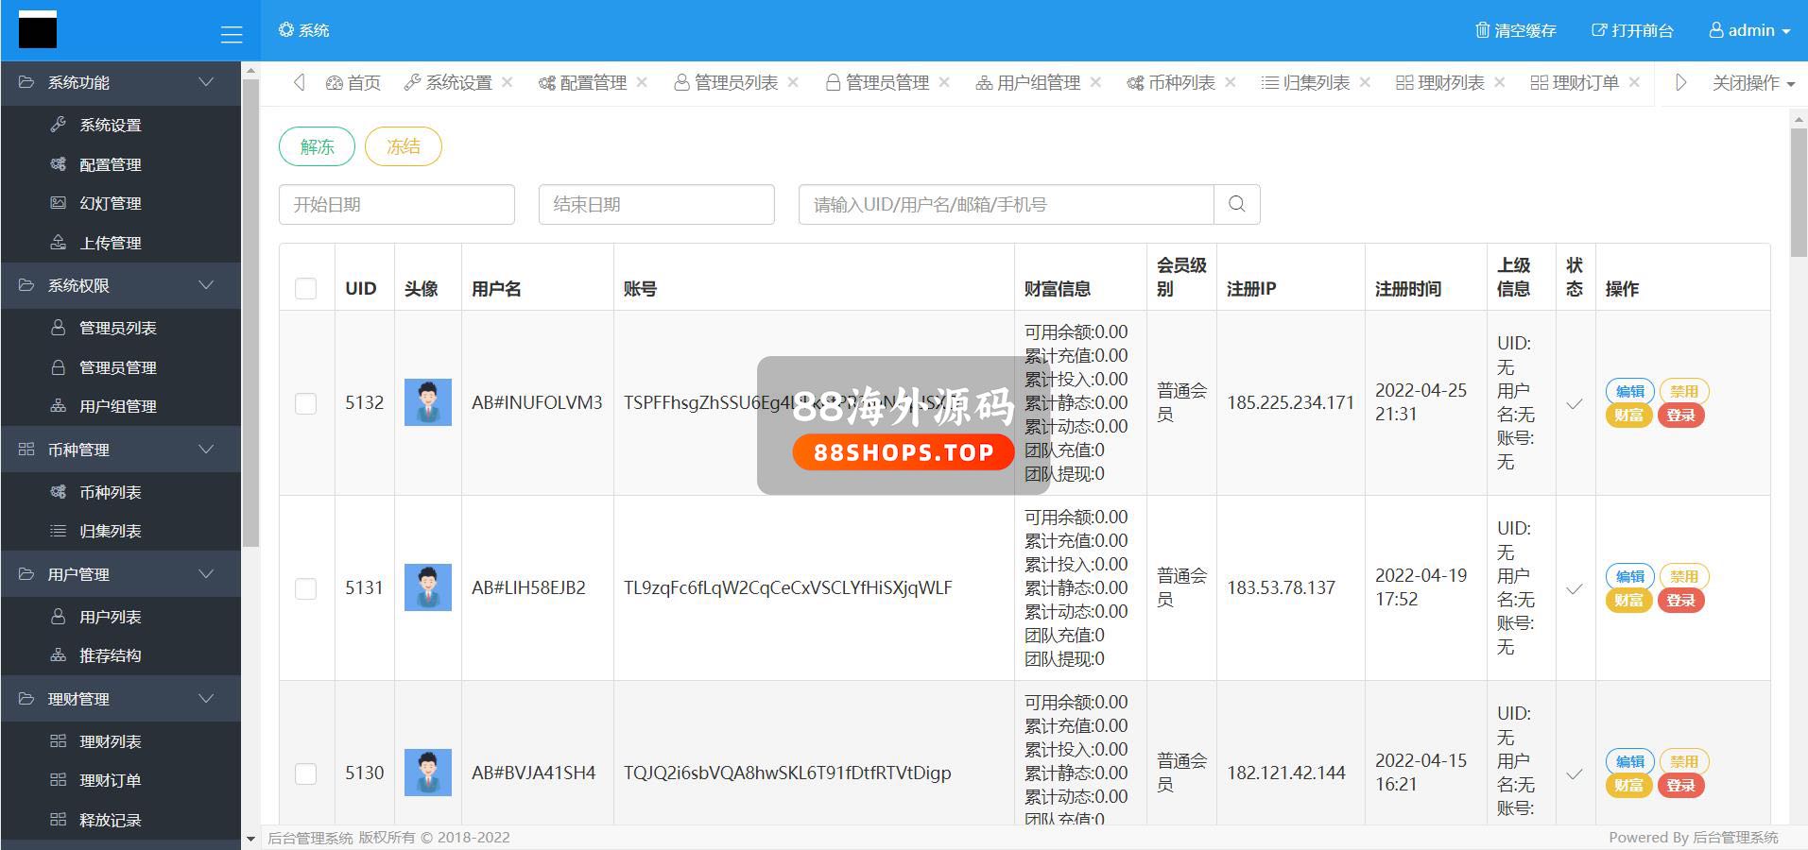Image resolution: width=1808 pixels, height=850 pixels.
Task: Click the 解冻 button
Action: click(317, 146)
